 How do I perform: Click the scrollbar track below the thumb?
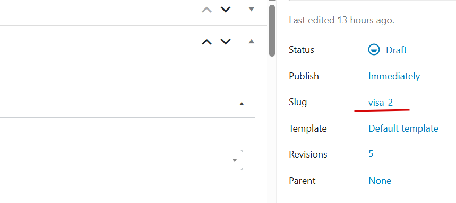tap(272, 131)
